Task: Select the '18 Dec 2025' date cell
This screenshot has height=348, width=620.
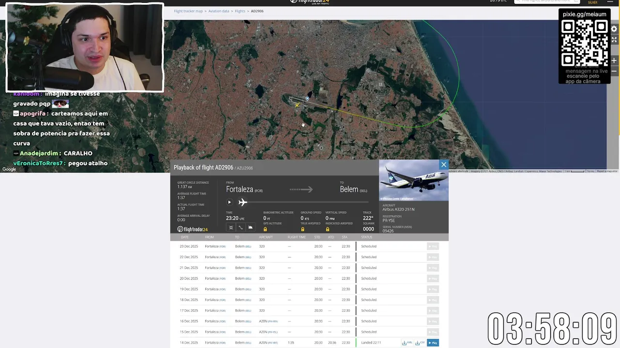Action: pos(189,300)
